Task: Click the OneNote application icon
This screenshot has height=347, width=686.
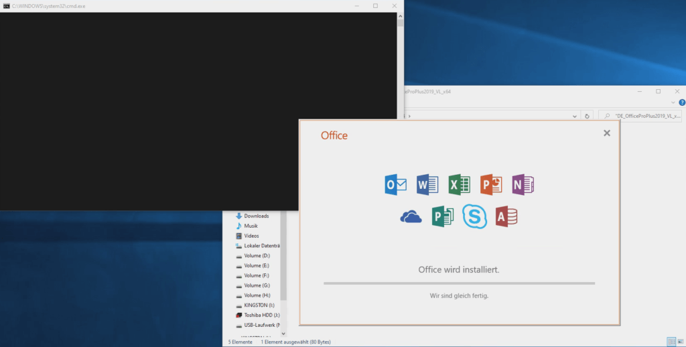Action: (x=523, y=184)
